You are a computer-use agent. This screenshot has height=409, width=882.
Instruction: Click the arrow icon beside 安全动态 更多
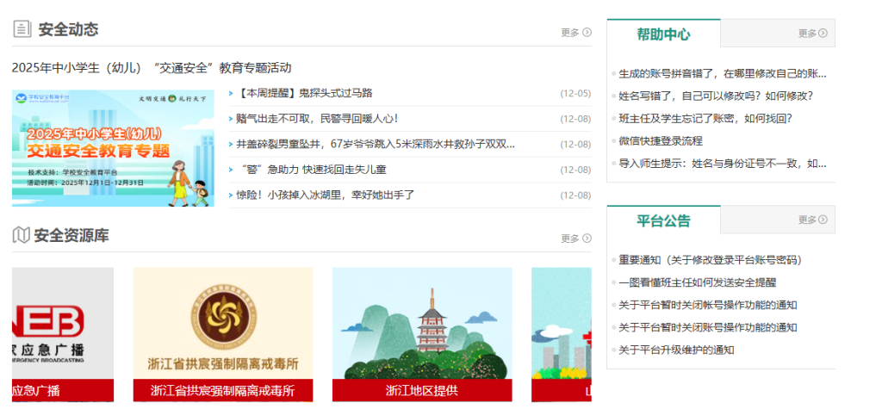point(587,33)
